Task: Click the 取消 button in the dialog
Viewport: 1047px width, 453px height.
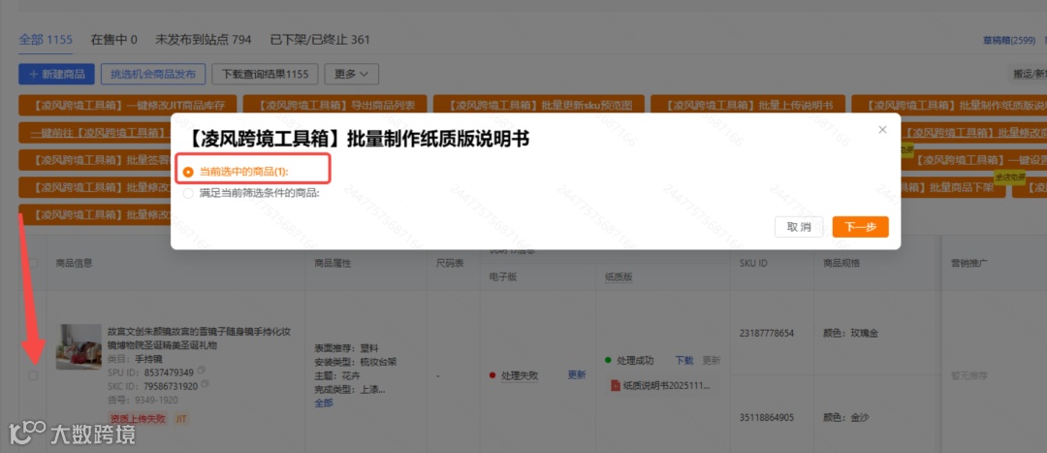Action: (799, 227)
